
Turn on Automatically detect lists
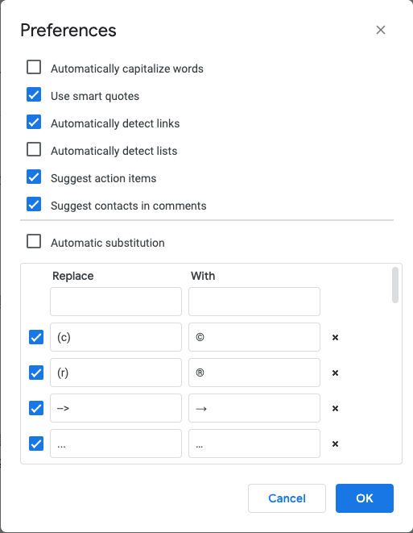[34, 149]
